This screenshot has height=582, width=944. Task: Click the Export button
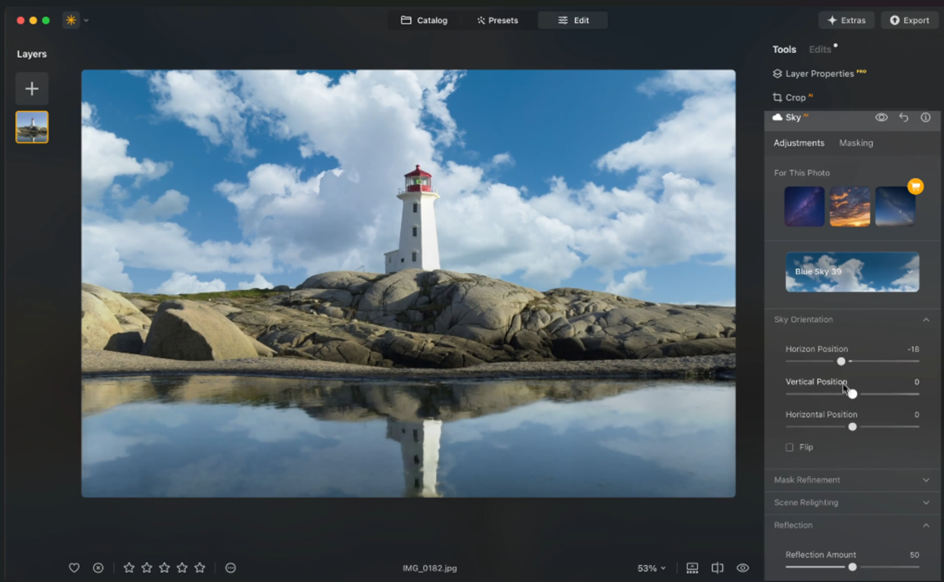[x=909, y=20]
